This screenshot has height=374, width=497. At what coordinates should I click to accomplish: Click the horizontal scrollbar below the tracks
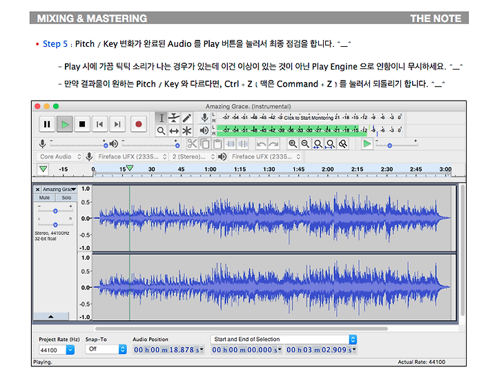pos(241,329)
